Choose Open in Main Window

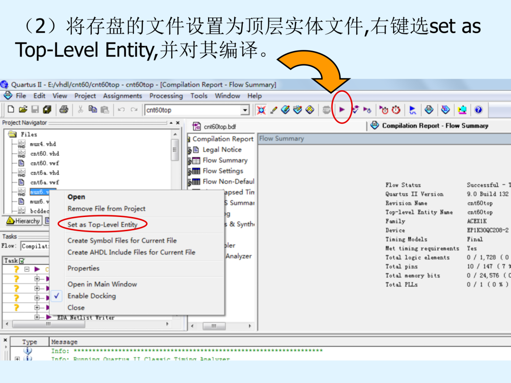pos(102,284)
